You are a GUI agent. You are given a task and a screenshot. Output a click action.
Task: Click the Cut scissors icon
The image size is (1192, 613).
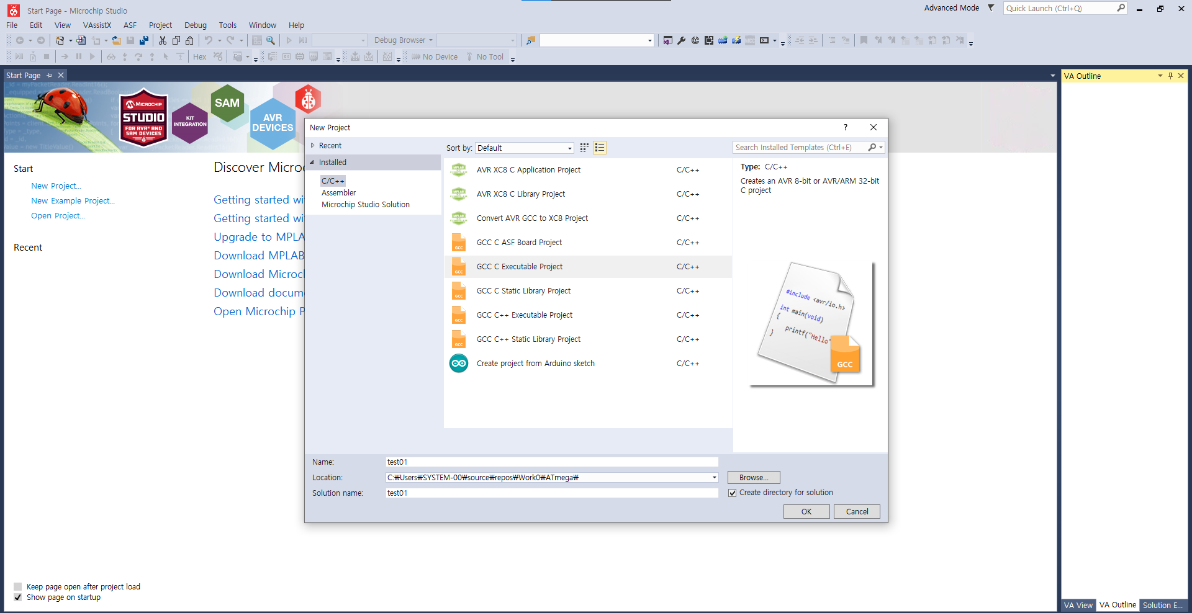pos(163,40)
